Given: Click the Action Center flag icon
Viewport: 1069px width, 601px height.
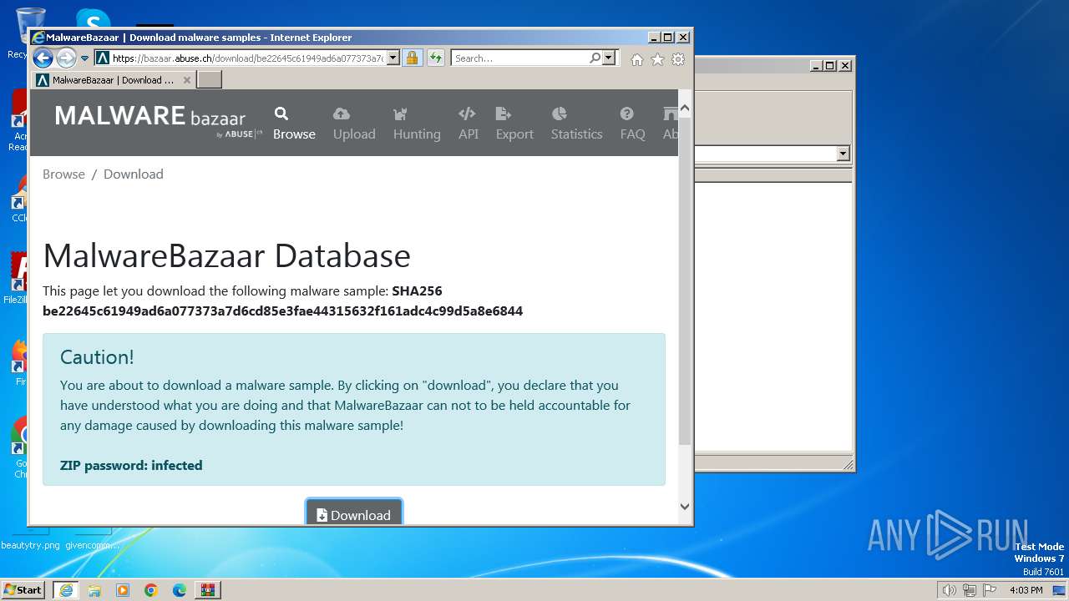Looking at the screenshot, I should (990, 590).
